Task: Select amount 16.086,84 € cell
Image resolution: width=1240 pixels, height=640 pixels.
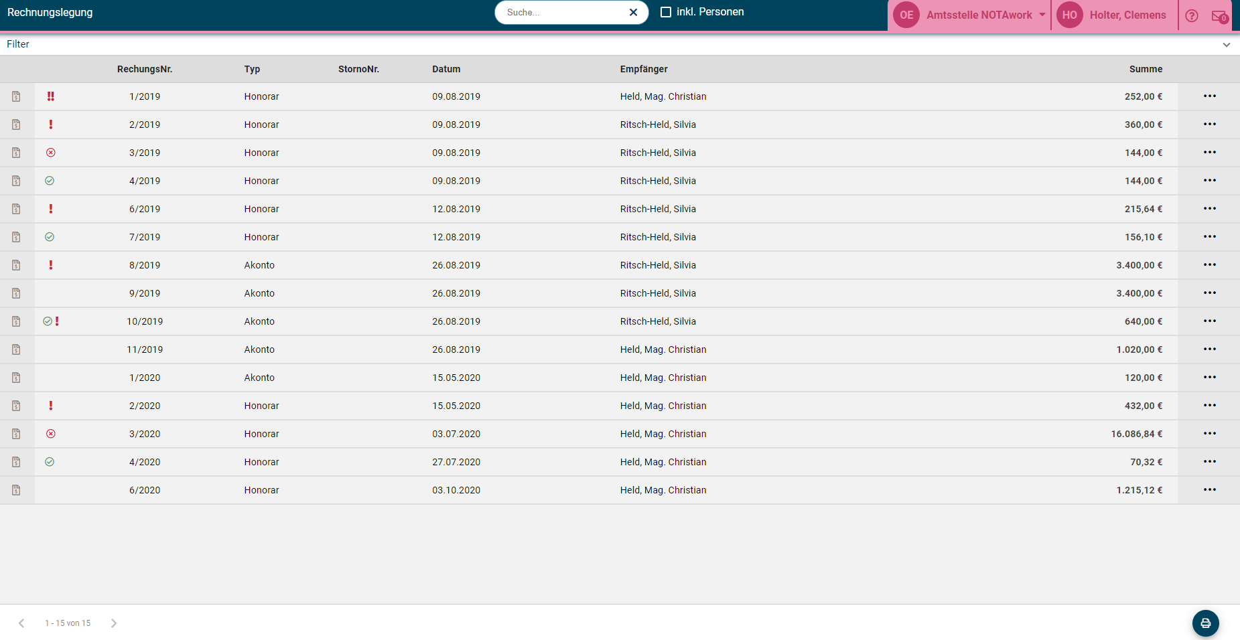Action: [1137, 434]
